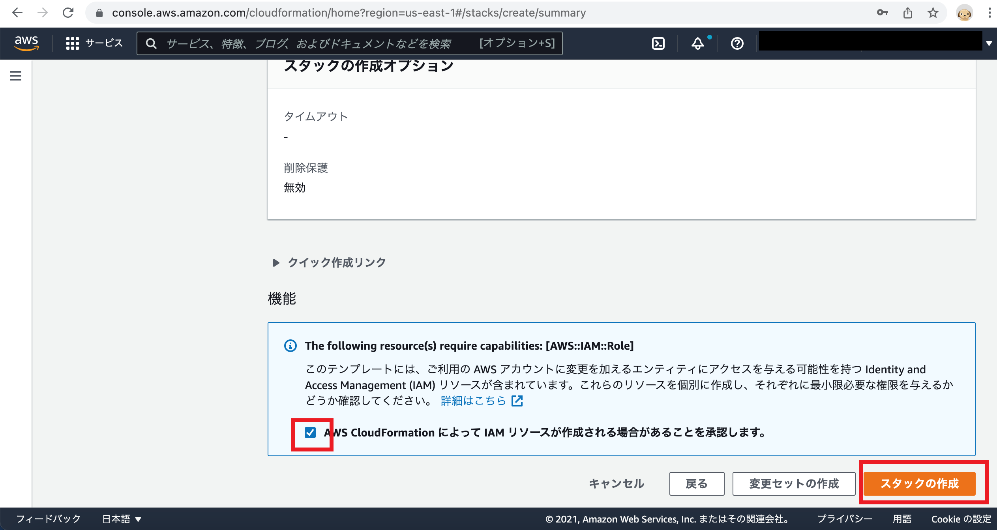
Task: Open the saved passwords key icon
Action: click(882, 13)
